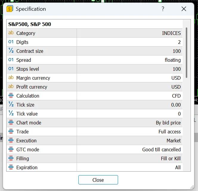Screen dimensions: 198x191
Task: Click the Close button
Action: pos(98,180)
